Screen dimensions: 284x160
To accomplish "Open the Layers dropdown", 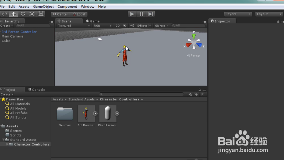I will (238, 14).
